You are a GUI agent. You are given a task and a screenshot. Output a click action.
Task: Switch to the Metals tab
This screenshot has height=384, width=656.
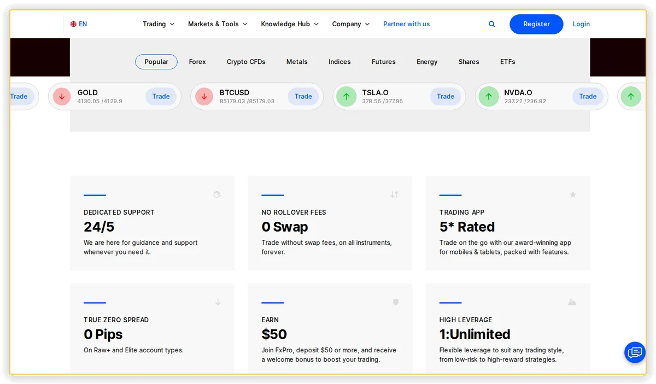click(x=297, y=62)
